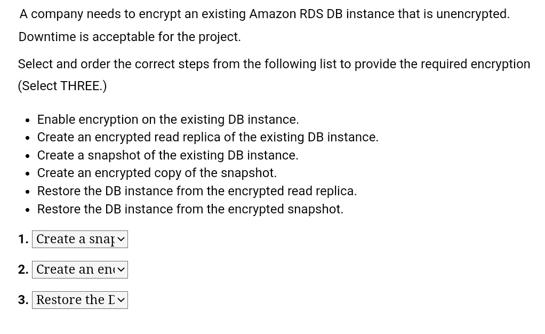Click the chevron arrow on dropdown 1
Viewport: 545px width, 334px height.
pos(122,240)
